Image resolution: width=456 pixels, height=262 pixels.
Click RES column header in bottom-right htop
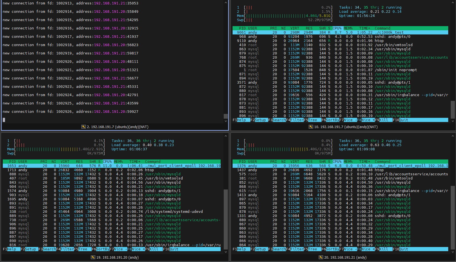pyautogui.click(x=309, y=162)
